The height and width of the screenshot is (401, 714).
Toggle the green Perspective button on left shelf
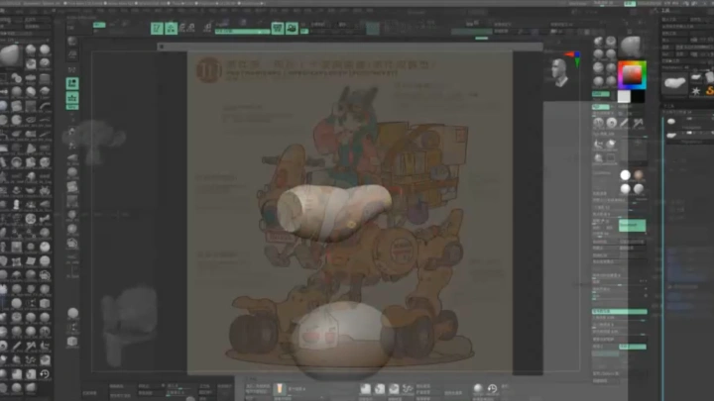[72, 83]
